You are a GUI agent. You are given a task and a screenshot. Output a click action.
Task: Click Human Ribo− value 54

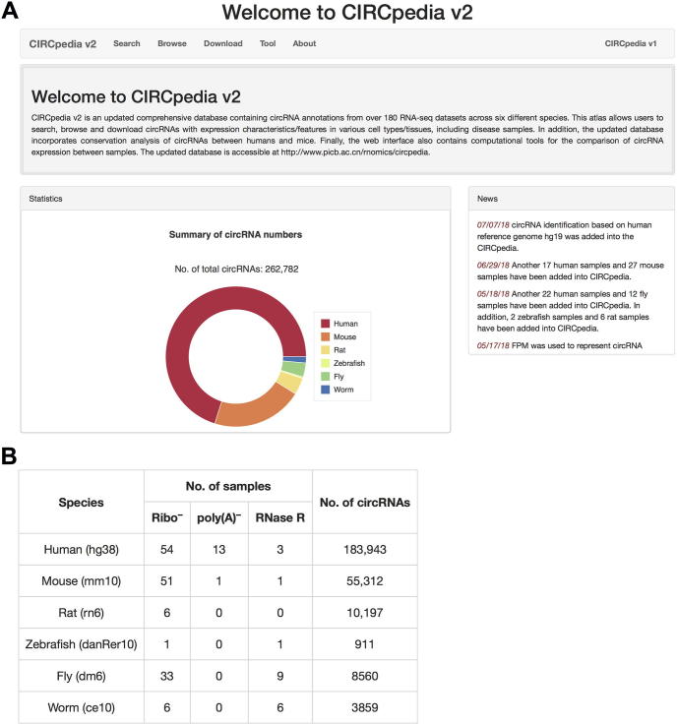tap(166, 550)
